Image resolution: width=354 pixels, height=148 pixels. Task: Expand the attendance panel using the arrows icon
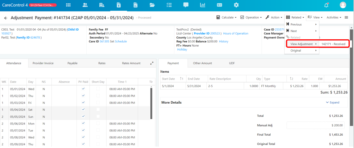(x=152, y=63)
